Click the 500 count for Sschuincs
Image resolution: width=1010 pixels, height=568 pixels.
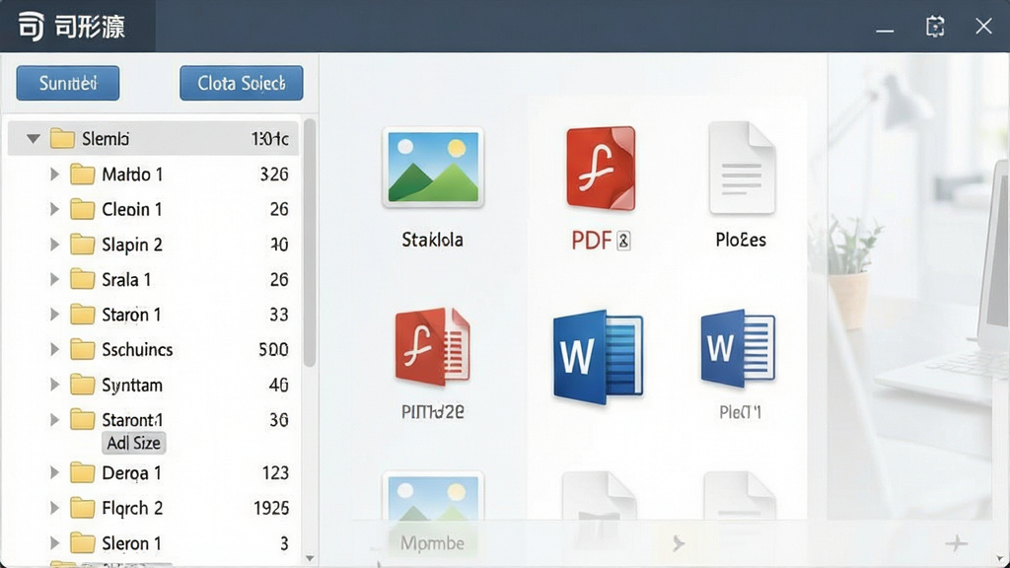pos(274,350)
